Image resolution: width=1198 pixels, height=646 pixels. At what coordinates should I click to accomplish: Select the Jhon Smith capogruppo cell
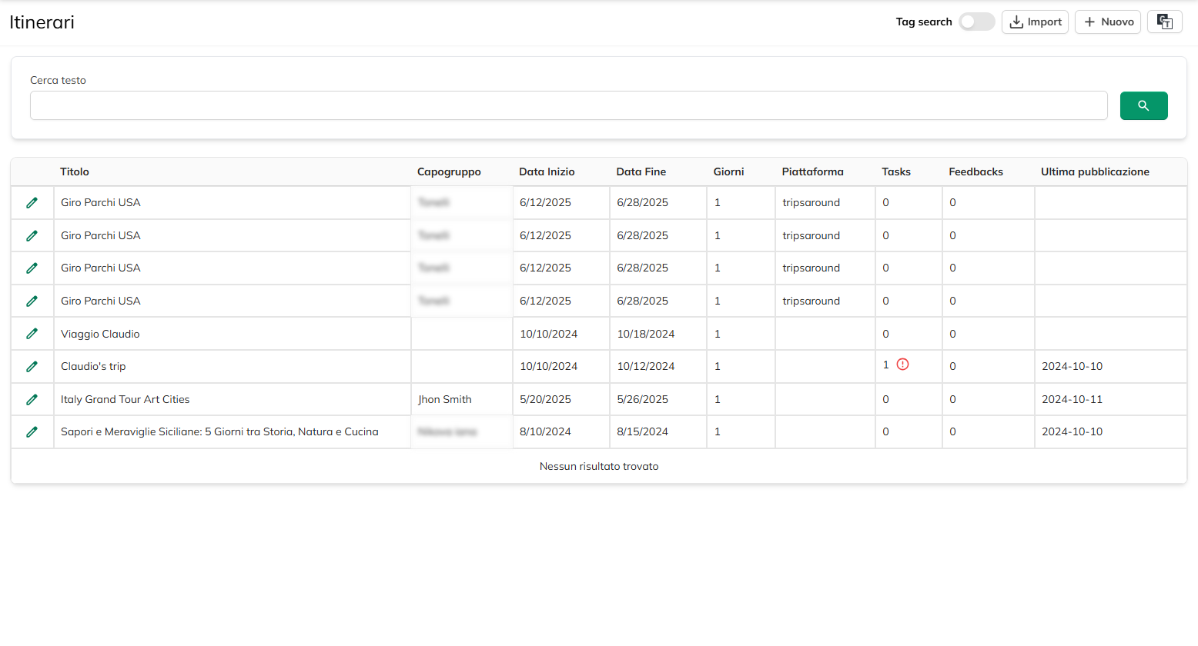(x=445, y=400)
